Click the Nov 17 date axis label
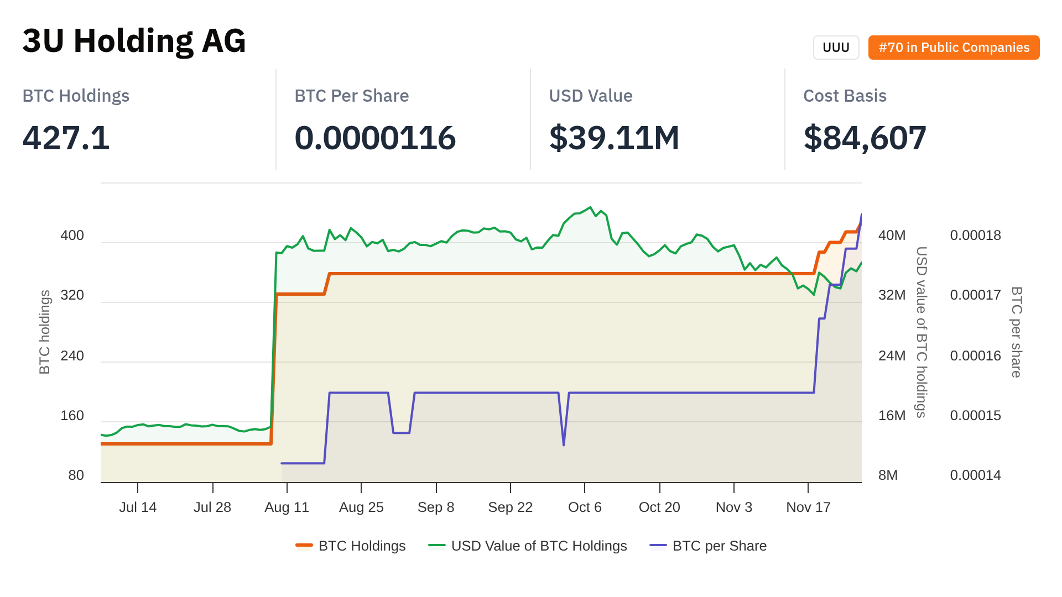 (x=808, y=507)
